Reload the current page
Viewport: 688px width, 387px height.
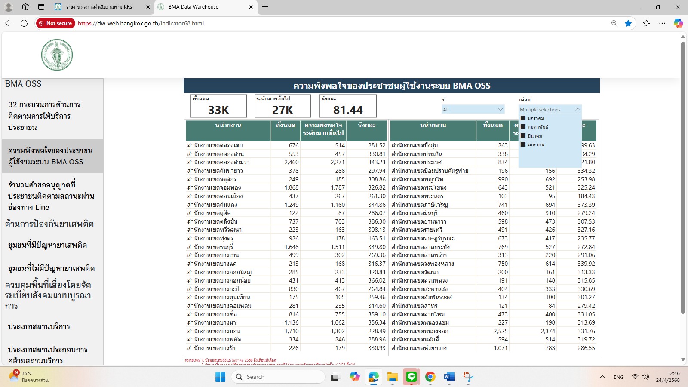[24, 23]
